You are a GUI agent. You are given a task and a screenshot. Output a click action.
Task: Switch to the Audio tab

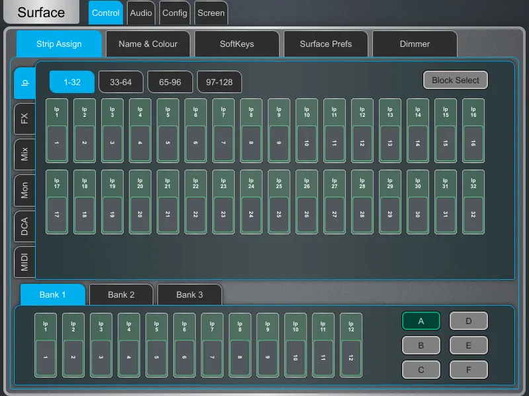point(141,13)
